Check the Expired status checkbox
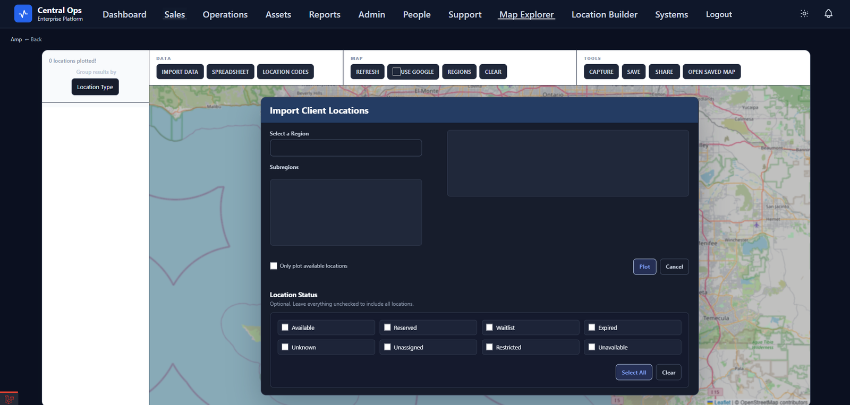 tap(592, 328)
